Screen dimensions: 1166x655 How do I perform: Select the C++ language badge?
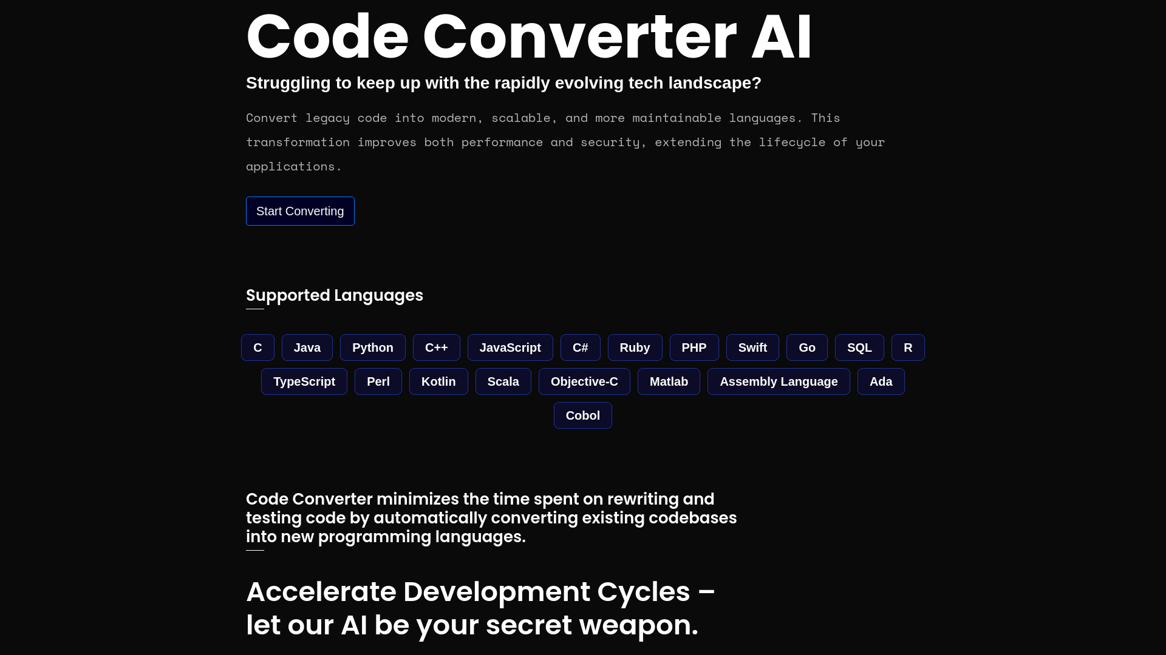[435, 347]
